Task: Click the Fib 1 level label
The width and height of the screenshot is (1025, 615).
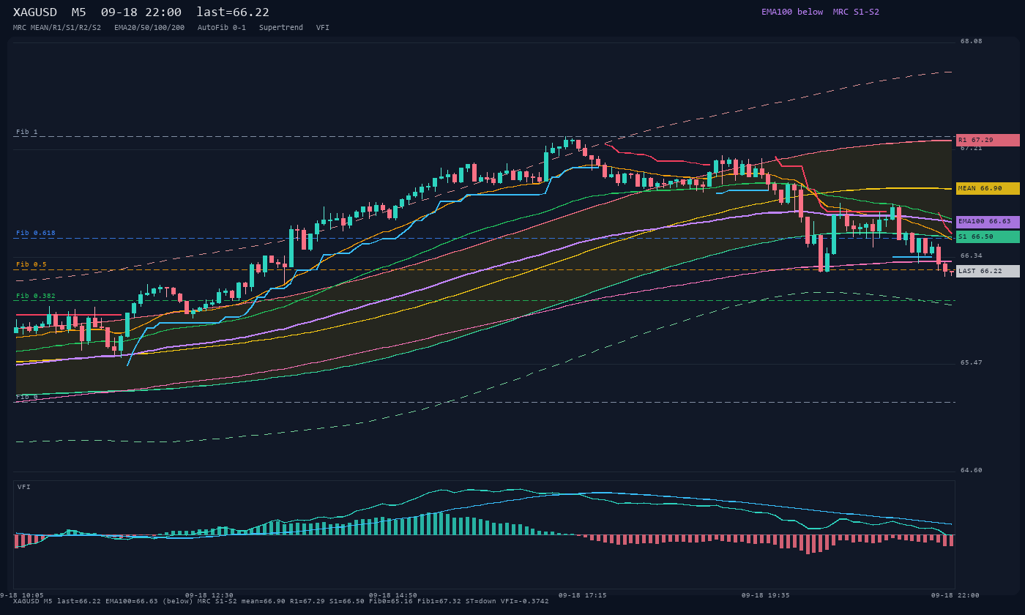Action: click(x=26, y=132)
